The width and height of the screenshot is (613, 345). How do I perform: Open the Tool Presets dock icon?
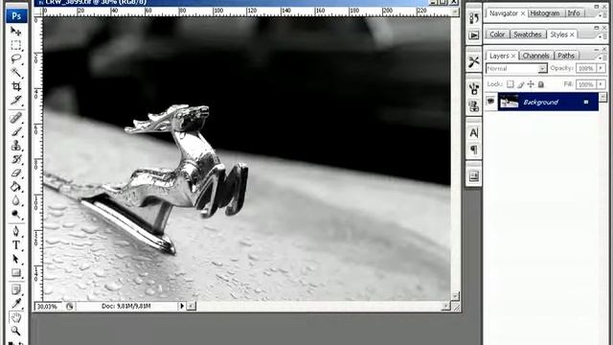(x=474, y=61)
